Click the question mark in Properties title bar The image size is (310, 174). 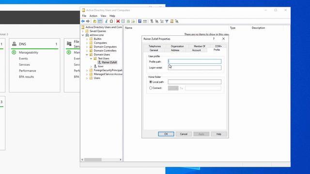coord(214,39)
